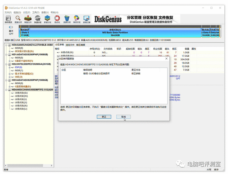Click the 取消 button in the dialog
228x174 pixels.
(x=123, y=117)
